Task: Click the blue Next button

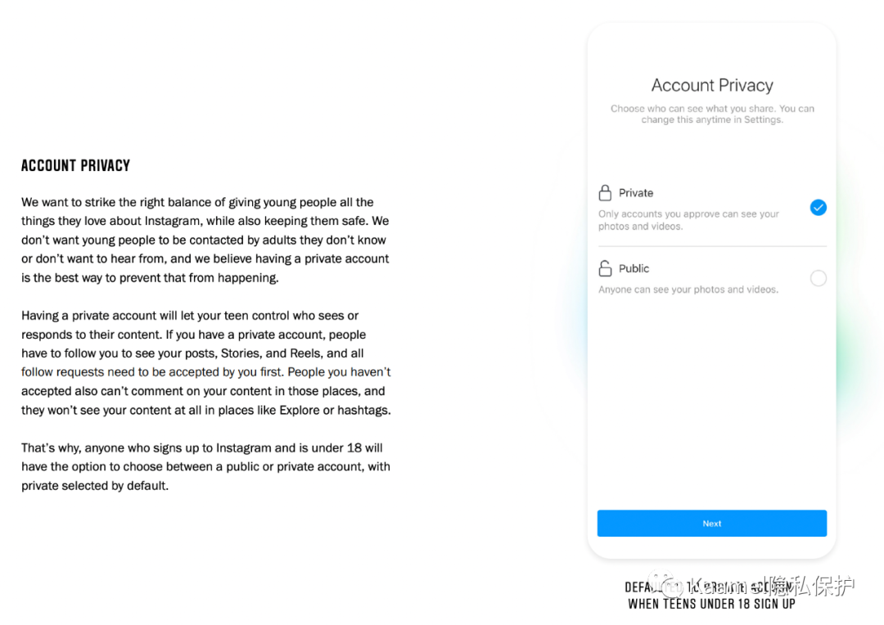Action: click(712, 524)
